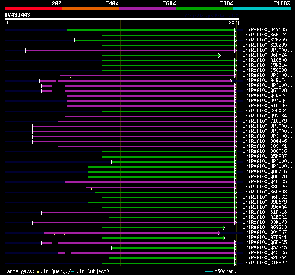The image size is (295, 275).
Task: Select the UniRef100_B8LZ90 label
Action: [x=265, y=187]
